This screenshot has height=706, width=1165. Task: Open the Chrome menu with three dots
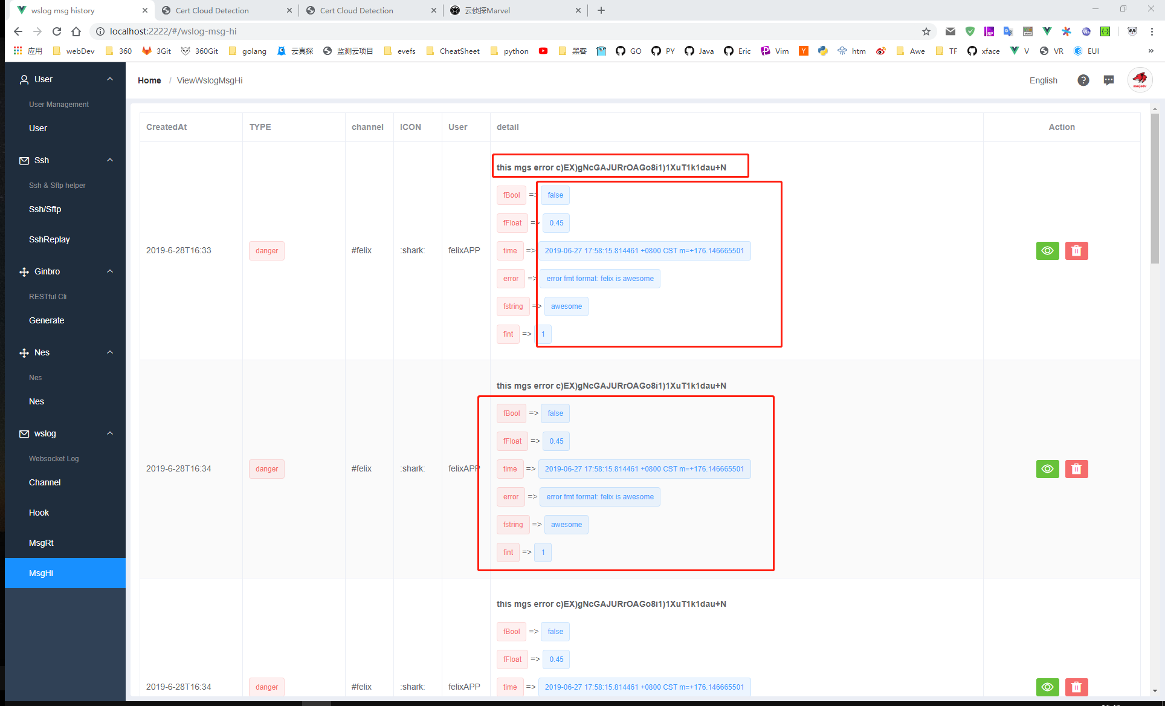[x=1152, y=31]
